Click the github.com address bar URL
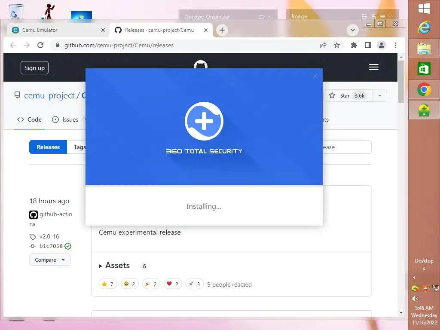 click(119, 45)
